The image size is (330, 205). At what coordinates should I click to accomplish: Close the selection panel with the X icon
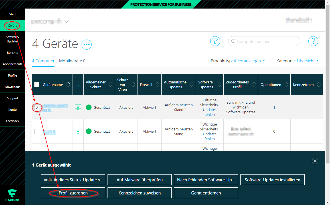[315, 161]
